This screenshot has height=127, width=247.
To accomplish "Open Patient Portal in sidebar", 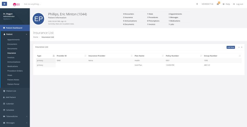I will [13, 84].
